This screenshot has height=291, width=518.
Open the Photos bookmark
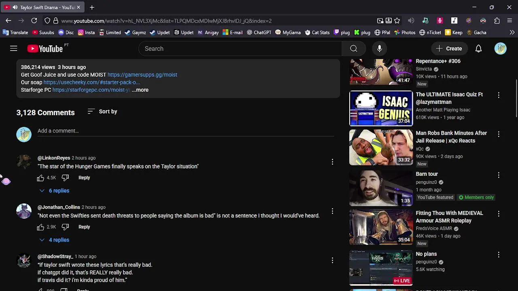click(x=404, y=32)
